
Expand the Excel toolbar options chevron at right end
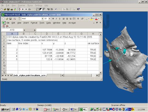(101, 19)
